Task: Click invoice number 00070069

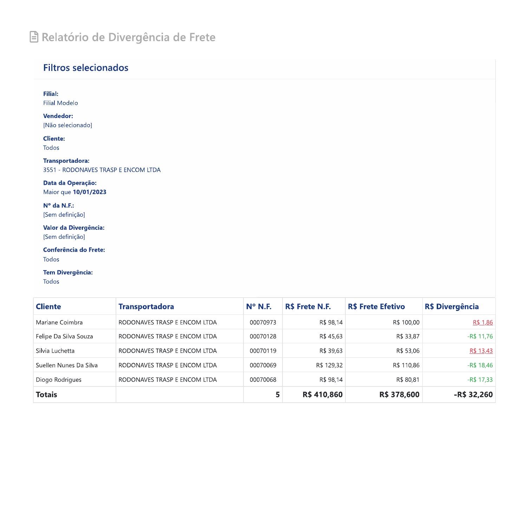Action: pyautogui.click(x=263, y=365)
